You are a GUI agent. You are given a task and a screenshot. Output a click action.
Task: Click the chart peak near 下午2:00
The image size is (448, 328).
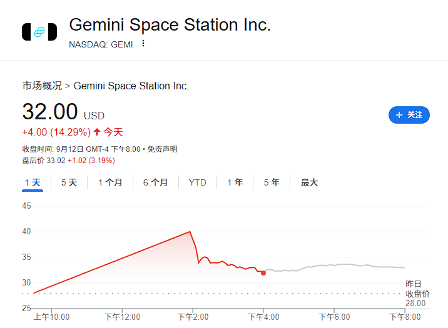[190, 232]
